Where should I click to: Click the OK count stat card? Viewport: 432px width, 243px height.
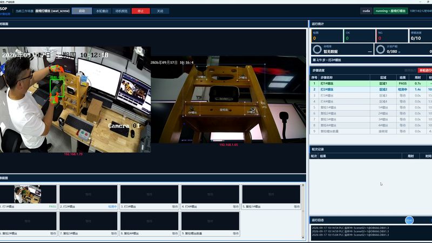(x=360, y=36)
